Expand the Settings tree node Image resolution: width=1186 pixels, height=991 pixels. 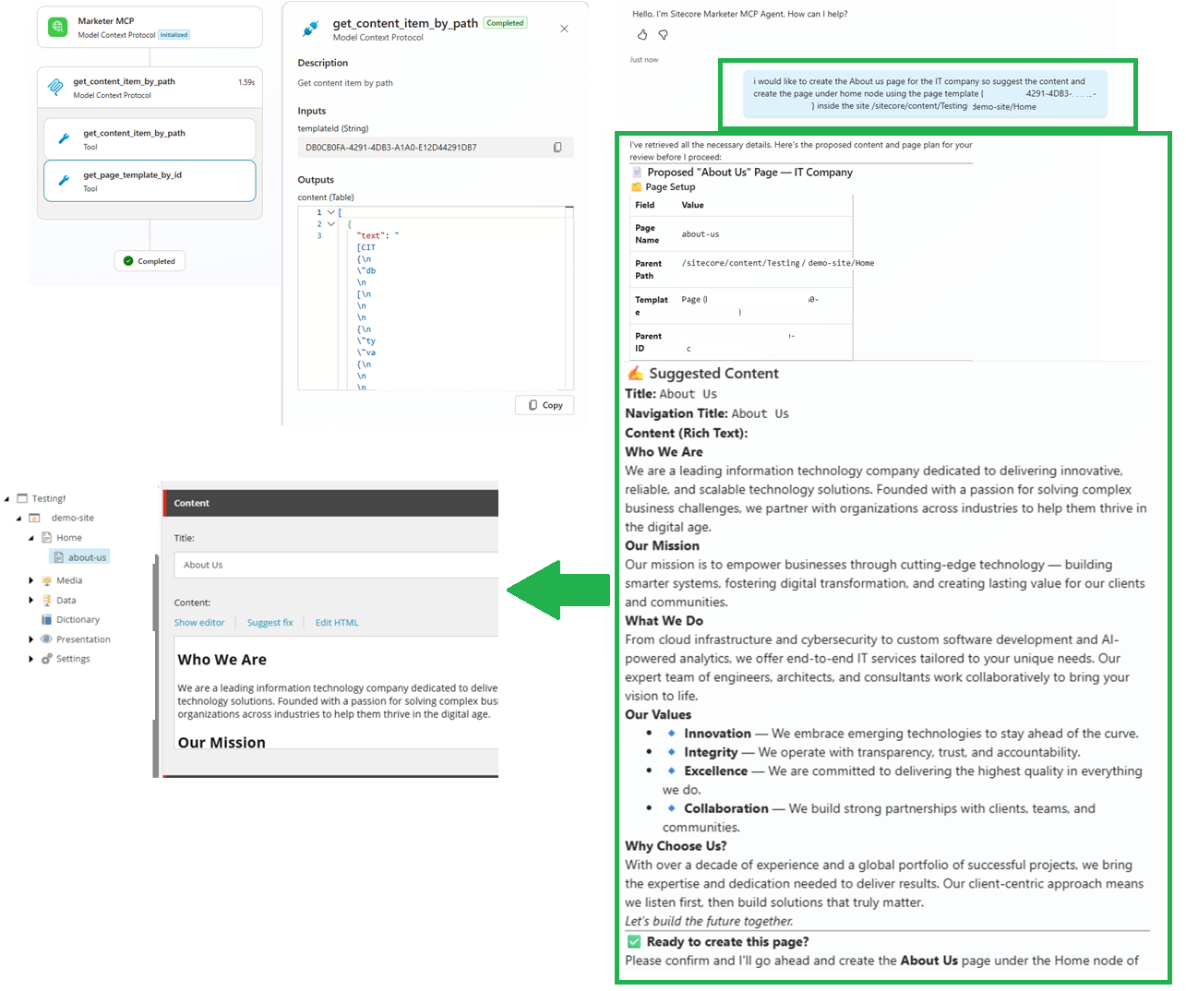30,659
